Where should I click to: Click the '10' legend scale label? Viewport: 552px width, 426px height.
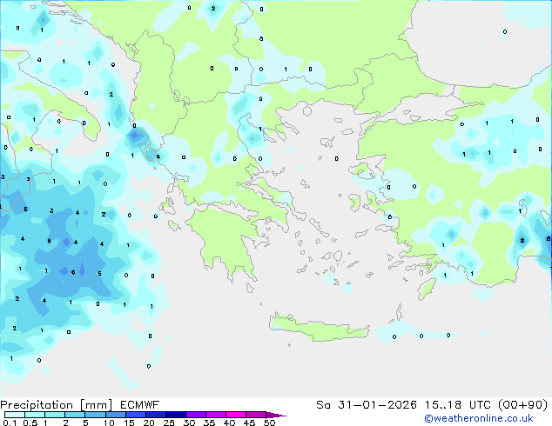tap(109, 423)
